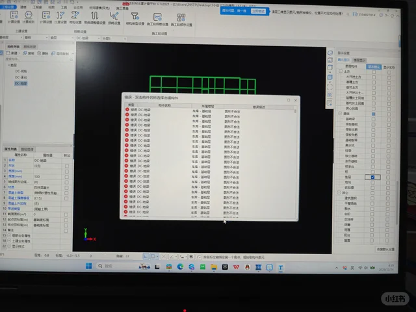
Task: Open 弯曲调整值设置 in the ribbon
Action: tap(95, 18)
